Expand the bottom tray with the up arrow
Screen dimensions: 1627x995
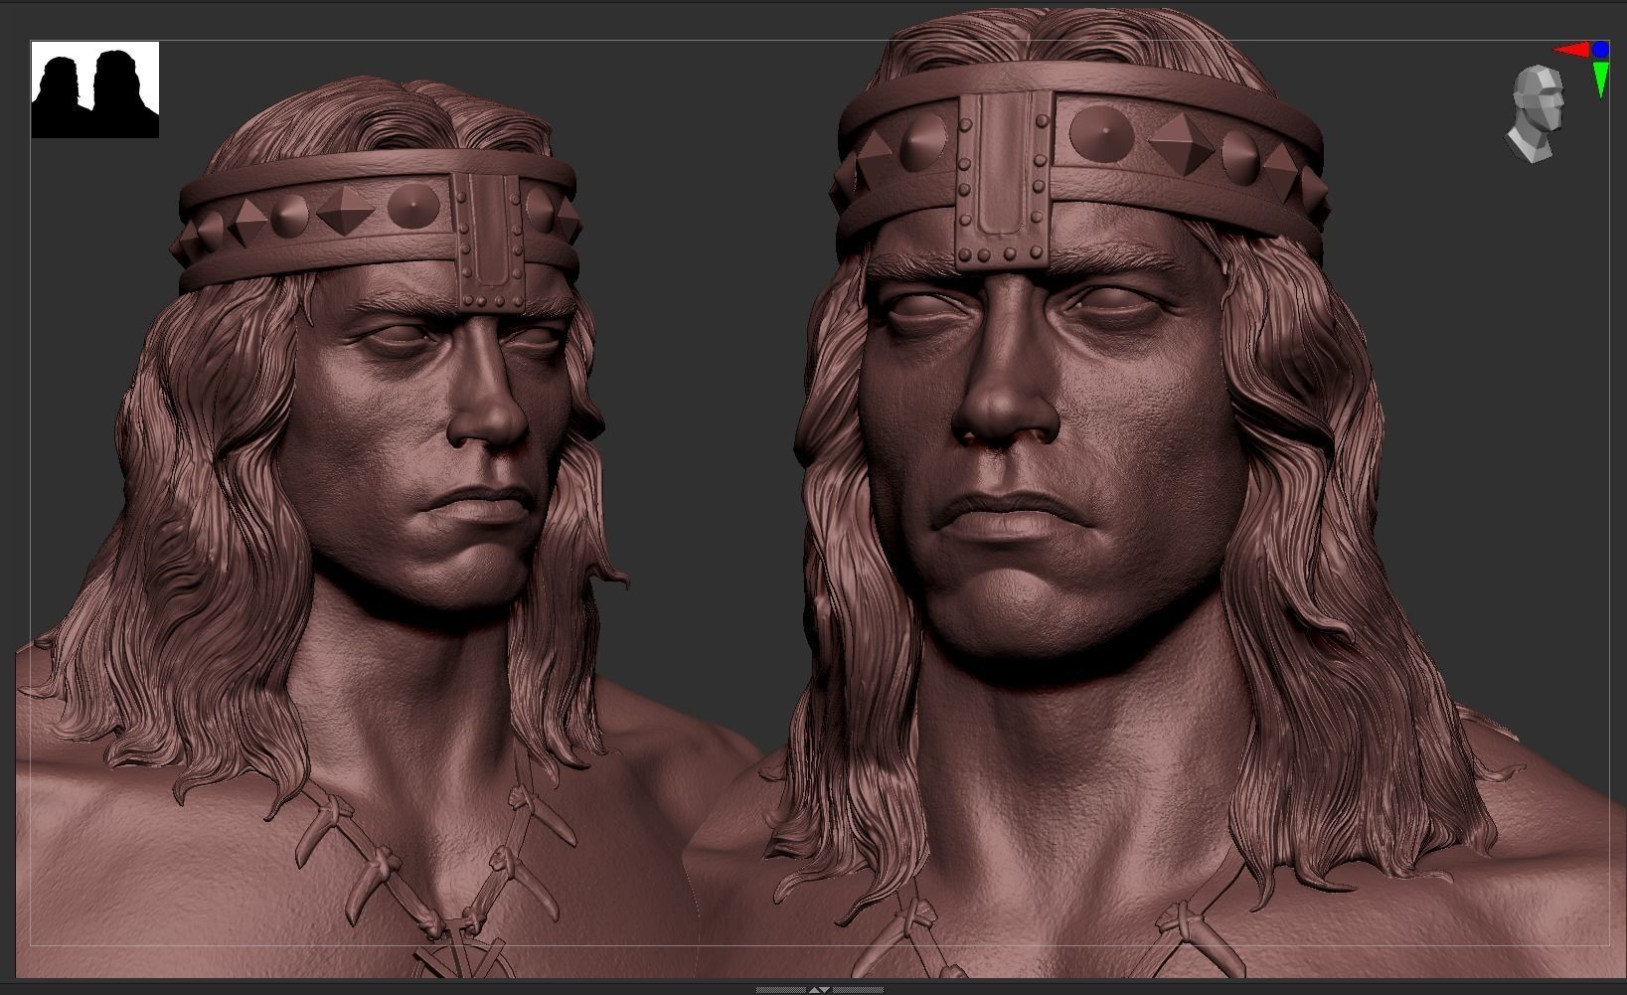coord(814,990)
